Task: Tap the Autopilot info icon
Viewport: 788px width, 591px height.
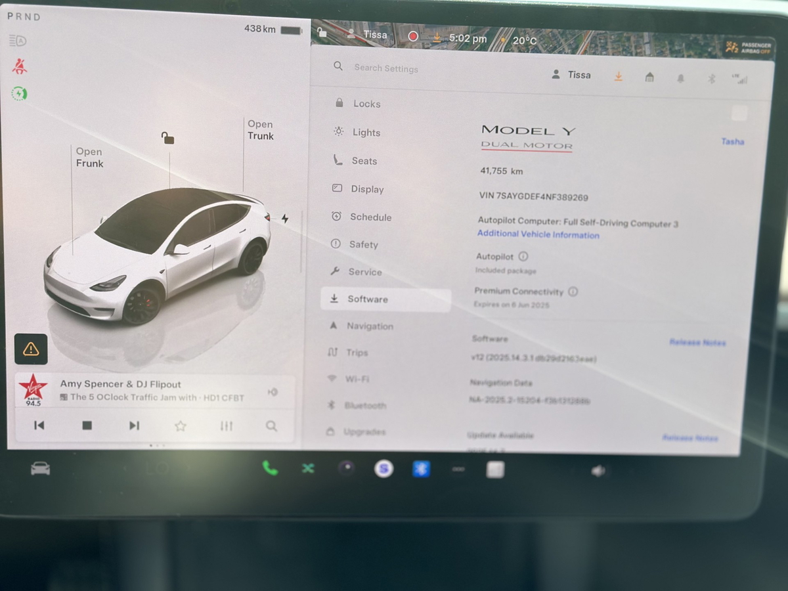Action: [523, 257]
